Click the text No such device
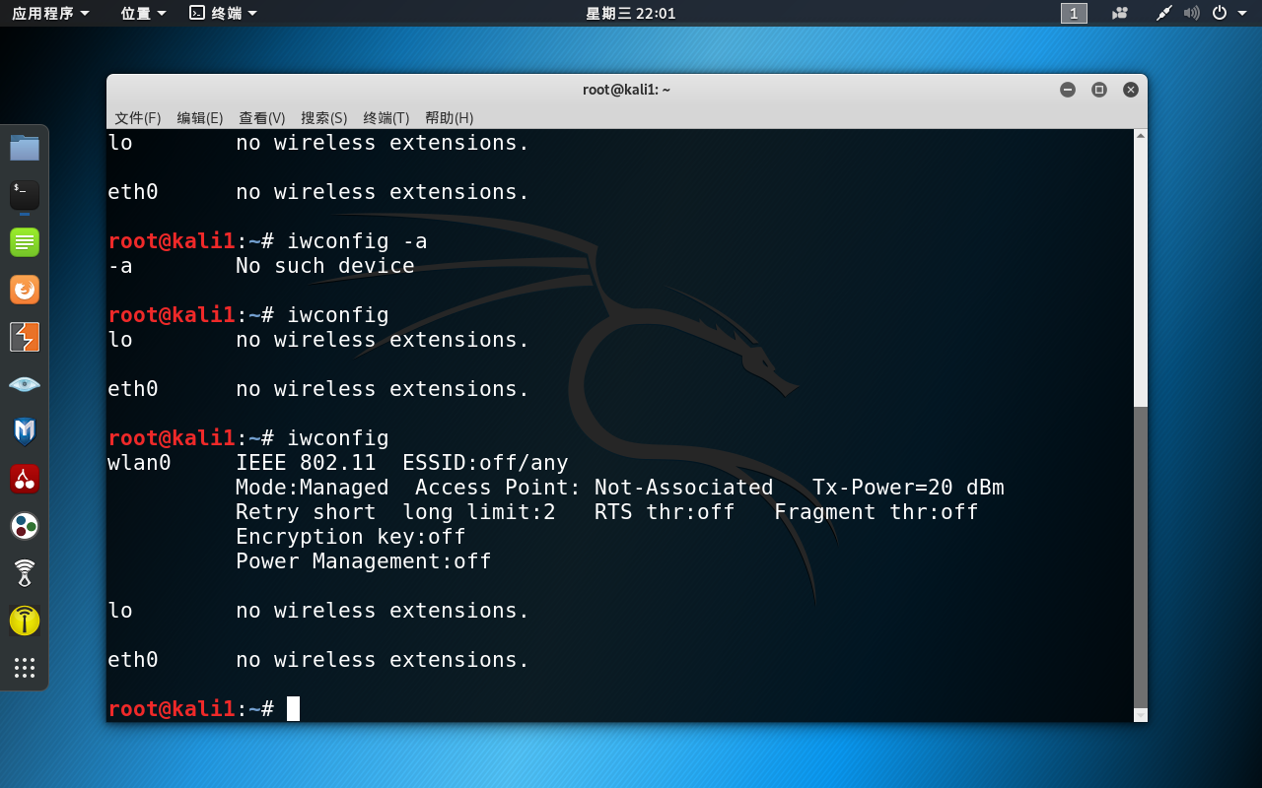Screen dimensions: 1262x788 click(325, 266)
